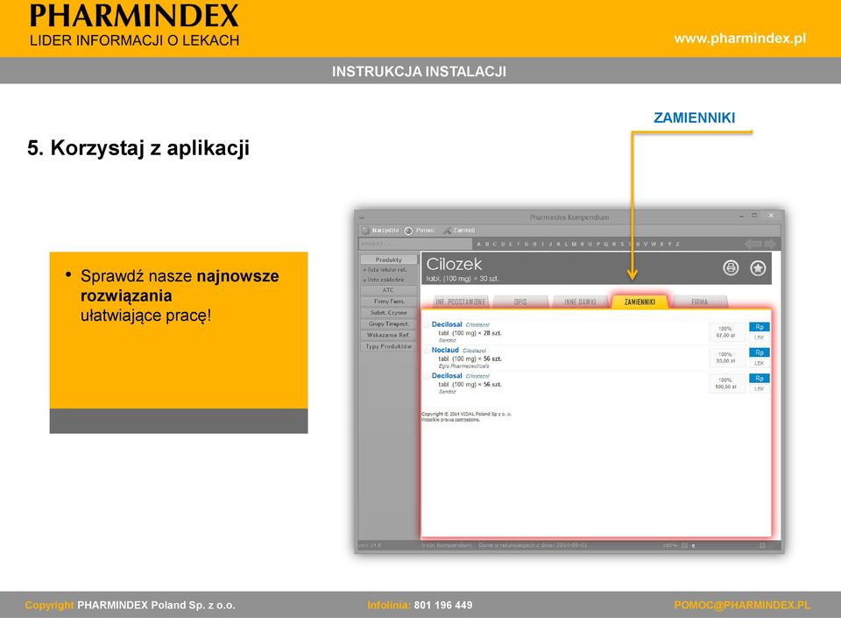
Task: Open the Wskazania Ref. sidebar section
Action: pyautogui.click(x=389, y=335)
